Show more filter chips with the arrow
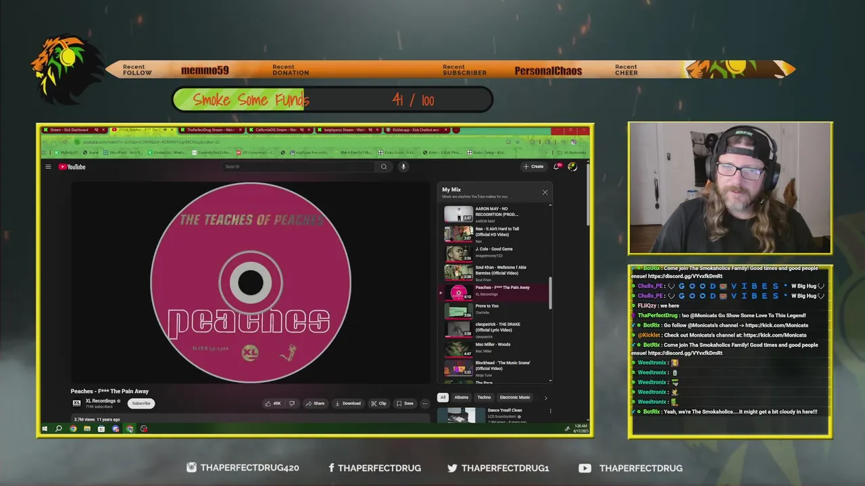This screenshot has height=486, width=865. click(x=546, y=398)
